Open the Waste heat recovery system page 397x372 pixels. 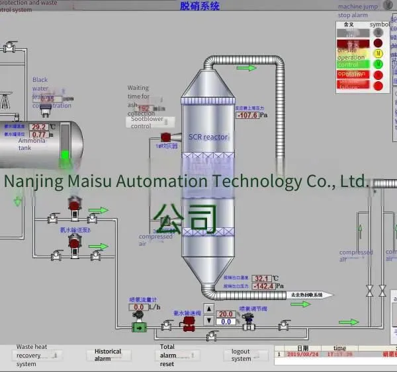[x=37, y=355]
